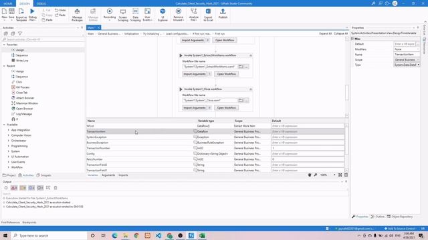The image size is (428, 240).
Task: Click expand-all icon in Activities panel
Action: pyautogui.click(x=6, y=33)
